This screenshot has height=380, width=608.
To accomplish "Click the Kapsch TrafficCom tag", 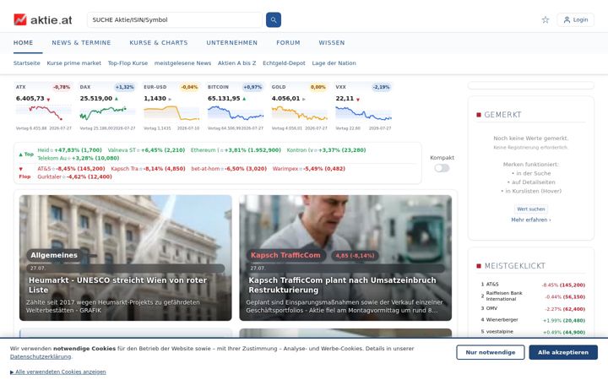I will point(285,255).
